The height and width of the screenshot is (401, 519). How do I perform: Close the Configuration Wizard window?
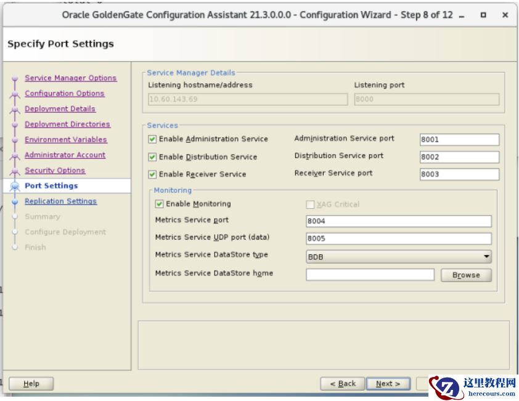point(505,15)
